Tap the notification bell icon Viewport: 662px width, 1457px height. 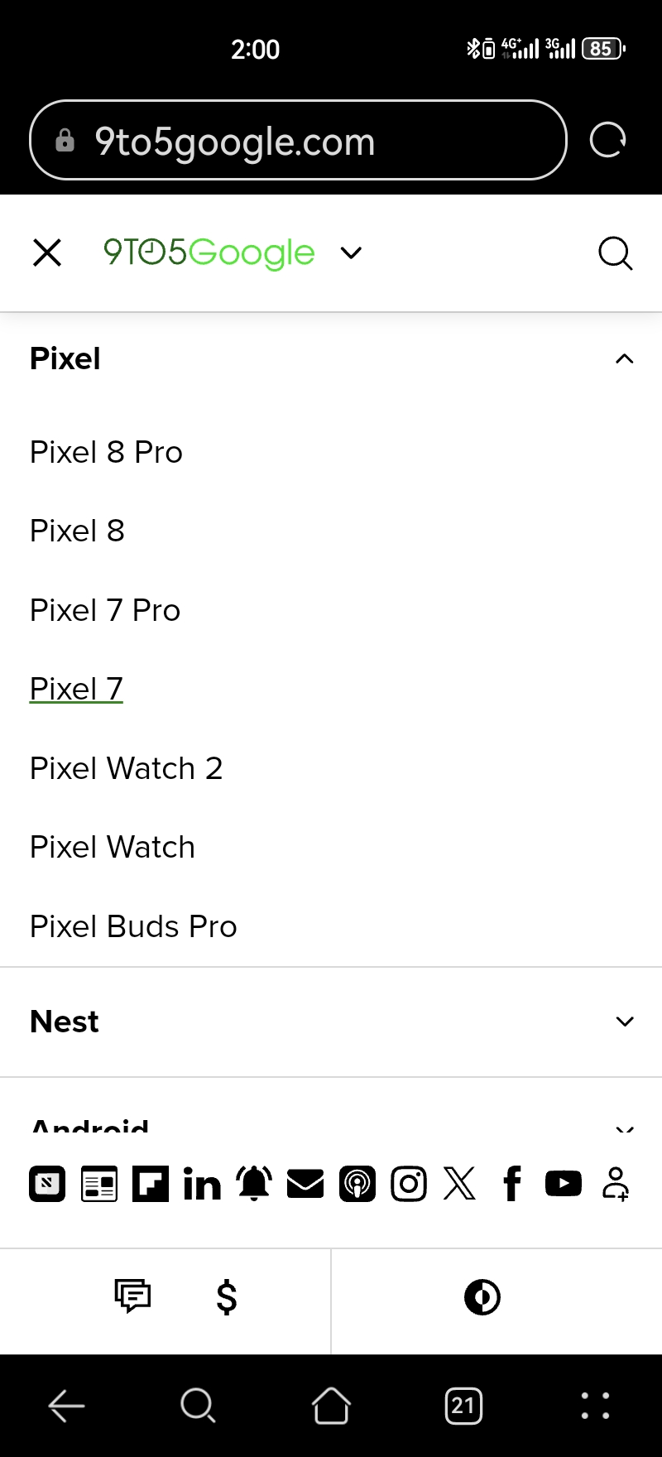254,1184
